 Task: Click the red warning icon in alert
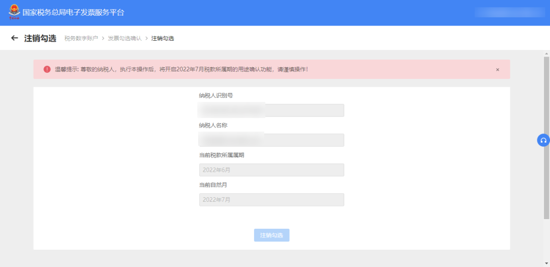47,69
